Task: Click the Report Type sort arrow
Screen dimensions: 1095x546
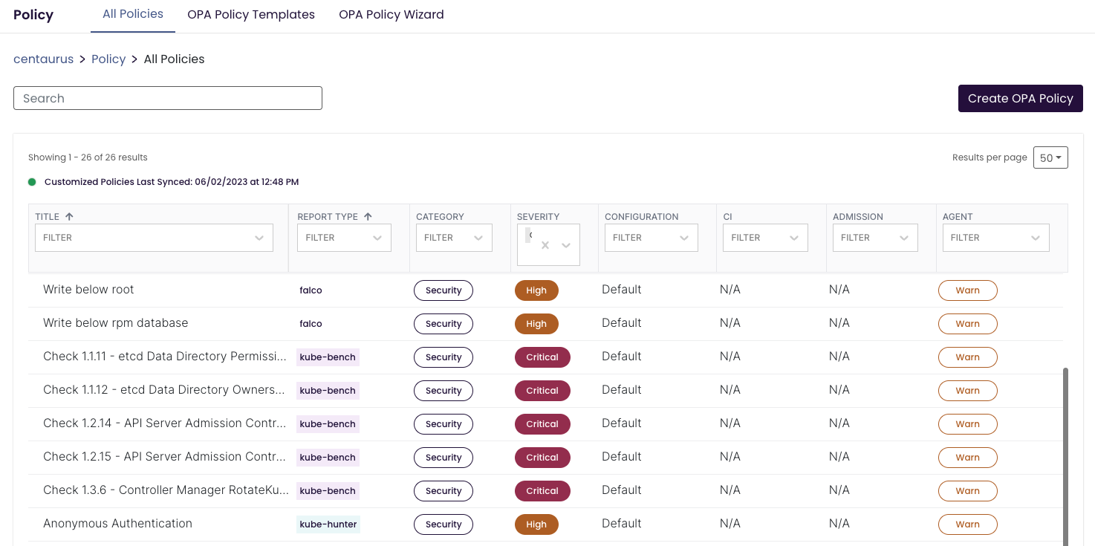Action: 368,216
